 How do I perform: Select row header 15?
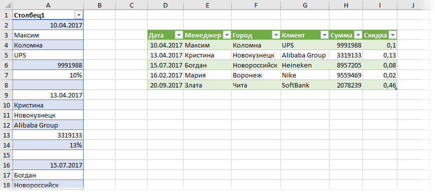pyautogui.click(x=6, y=155)
